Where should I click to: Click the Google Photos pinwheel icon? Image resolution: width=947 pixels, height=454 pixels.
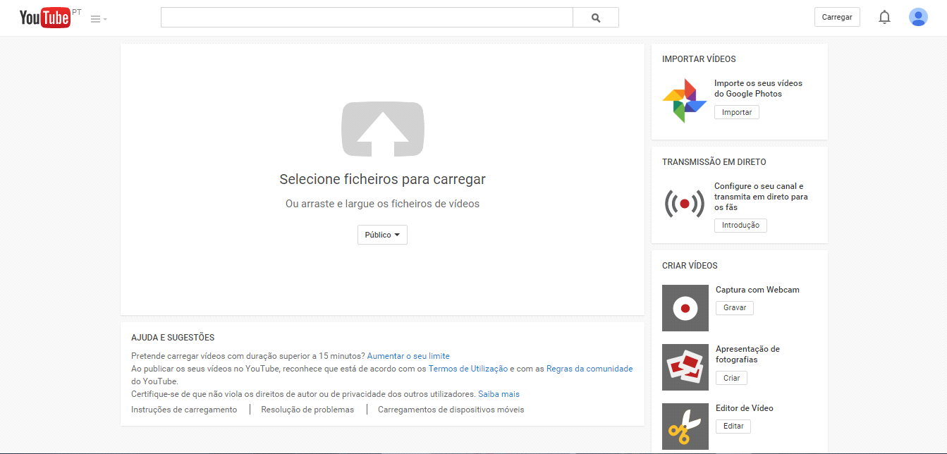click(685, 100)
